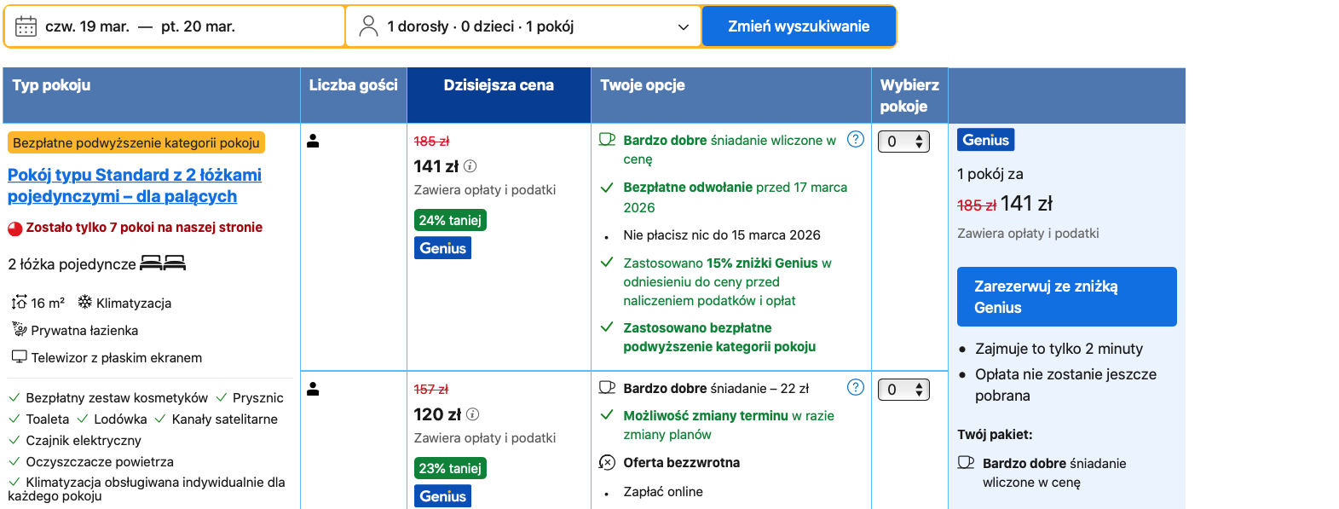
Task: Expand the guests and rooms dropdown chevron
Action: click(683, 27)
